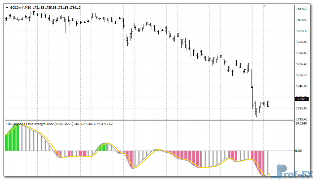Click the 1807.50 price scale label
The image size is (314, 180).
[x=301, y=20]
